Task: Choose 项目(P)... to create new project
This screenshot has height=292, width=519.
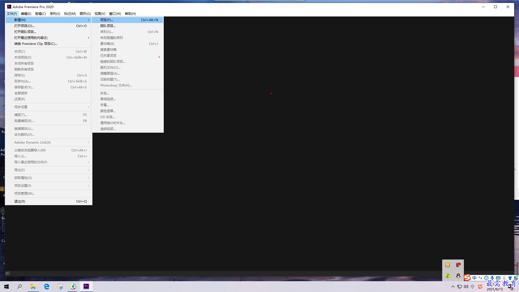Action: tap(128, 20)
